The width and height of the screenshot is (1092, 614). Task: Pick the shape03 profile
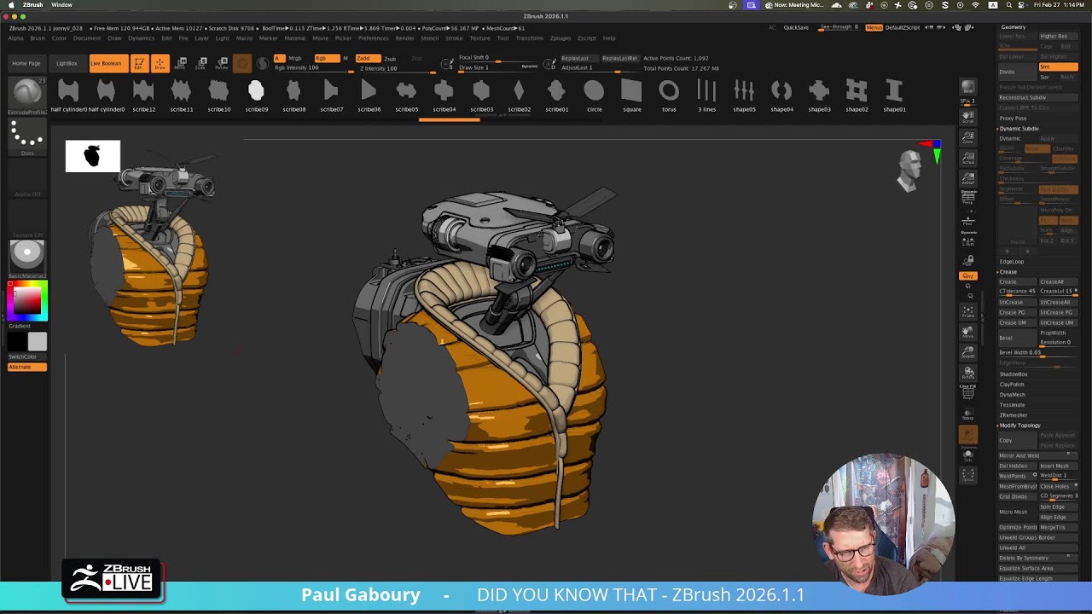coord(819,95)
